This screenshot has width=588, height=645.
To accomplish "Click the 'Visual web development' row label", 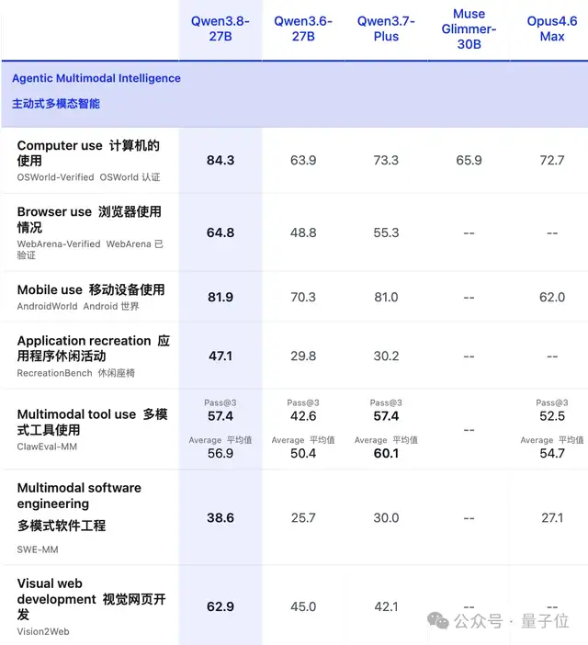I will [x=56, y=591].
